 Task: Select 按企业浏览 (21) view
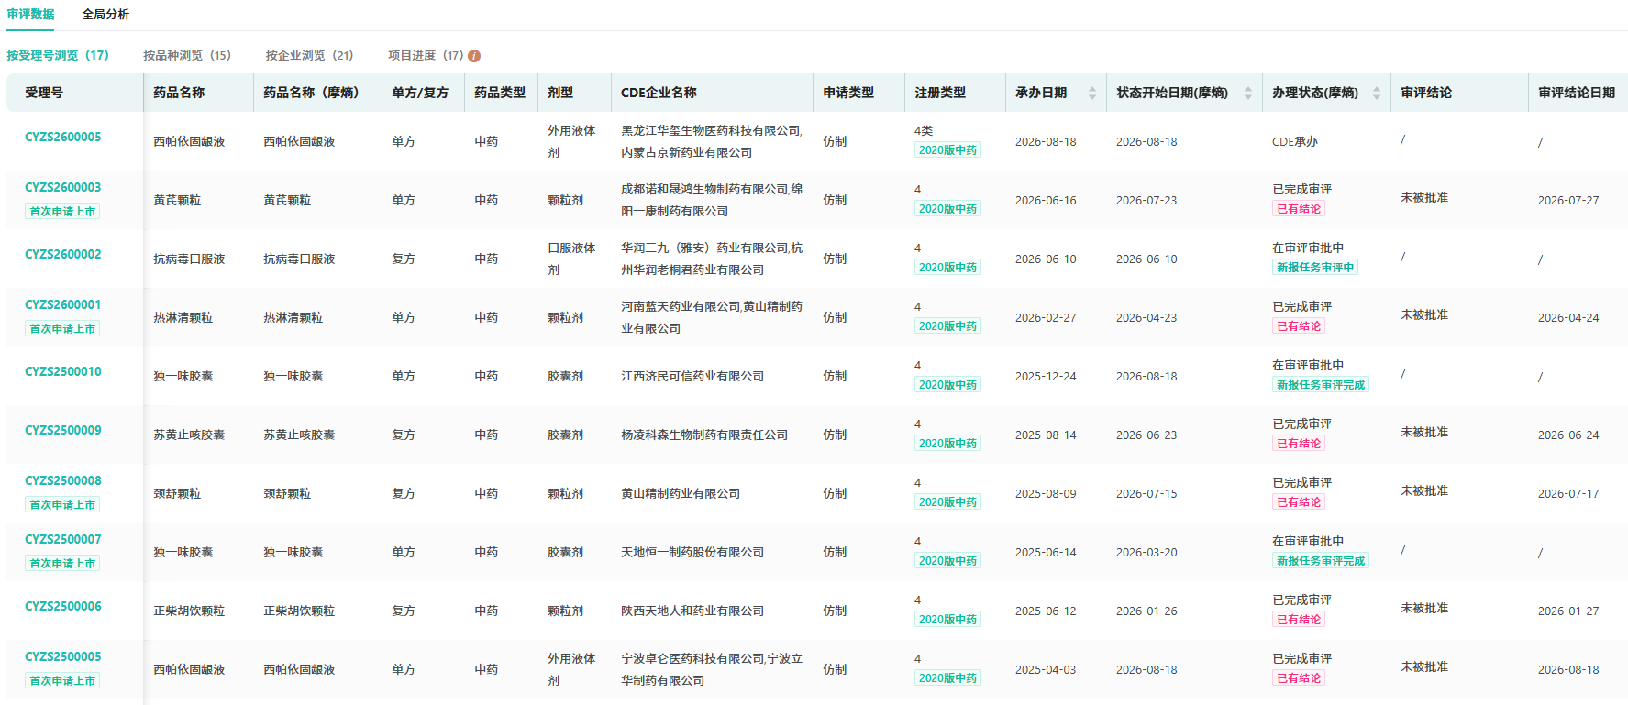point(309,55)
